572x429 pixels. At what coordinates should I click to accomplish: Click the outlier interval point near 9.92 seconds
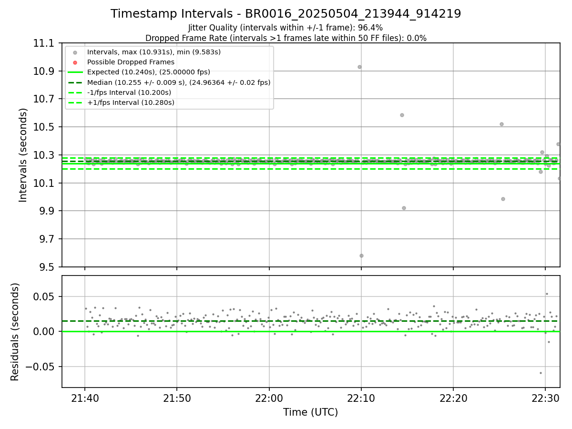coord(404,208)
